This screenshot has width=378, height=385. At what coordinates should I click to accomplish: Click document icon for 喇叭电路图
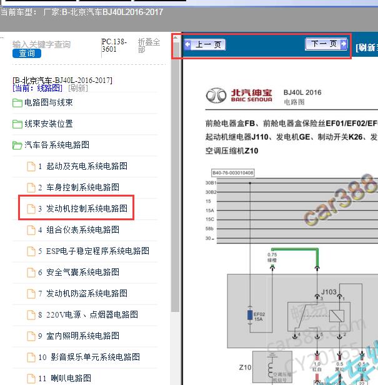click(31, 378)
